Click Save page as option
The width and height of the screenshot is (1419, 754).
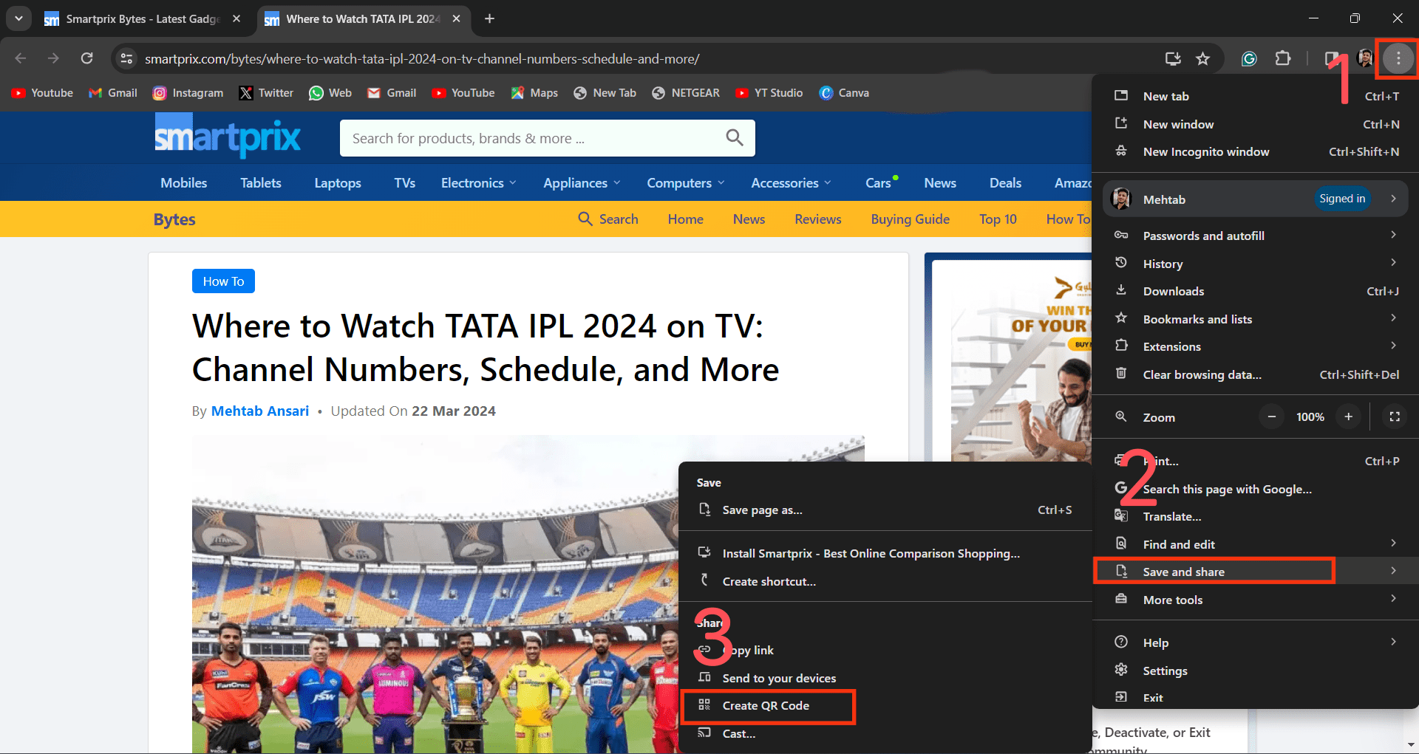pos(885,510)
